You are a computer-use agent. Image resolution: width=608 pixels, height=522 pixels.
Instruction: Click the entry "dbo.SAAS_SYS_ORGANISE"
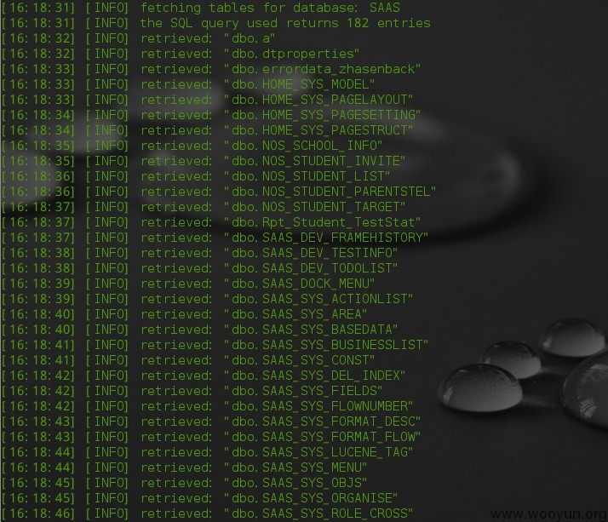(311, 498)
